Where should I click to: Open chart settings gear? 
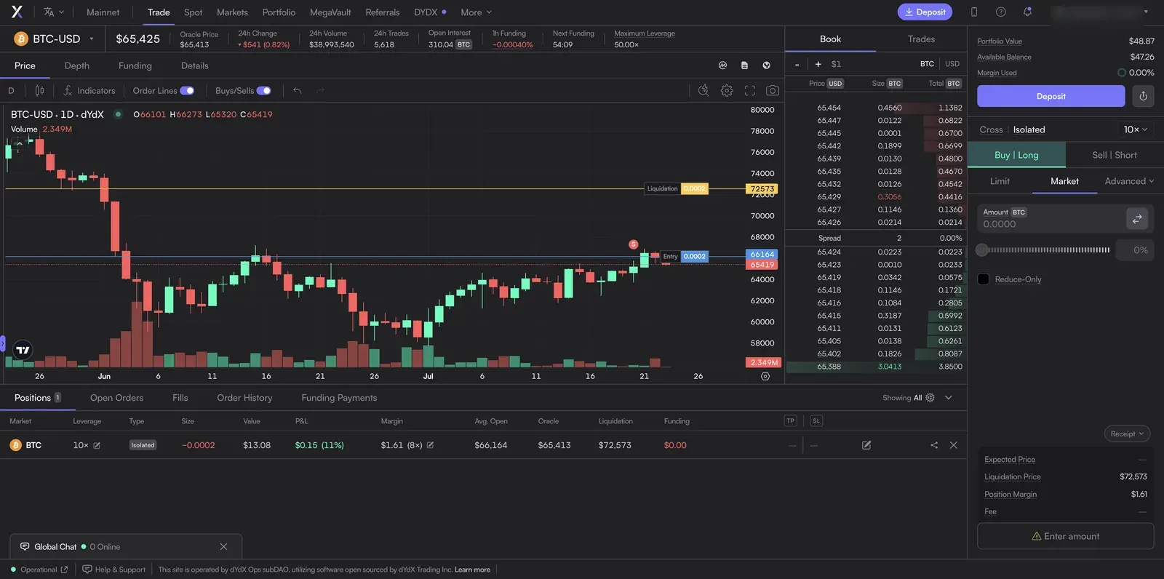pyautogui.click(x=727, y=91)
